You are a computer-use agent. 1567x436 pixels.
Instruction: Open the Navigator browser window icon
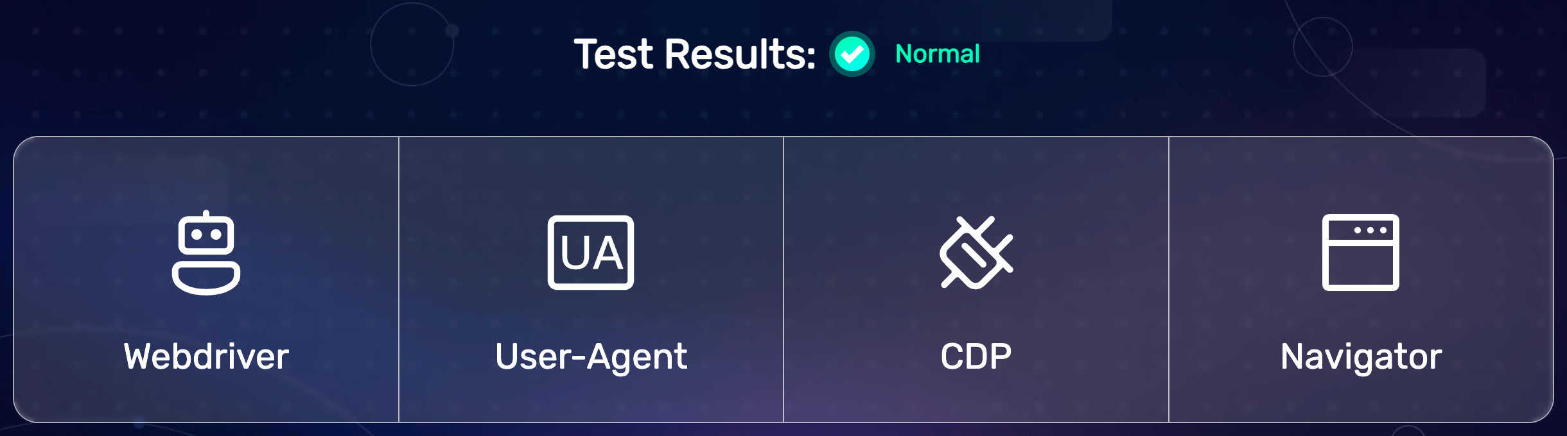(1361, 253)
